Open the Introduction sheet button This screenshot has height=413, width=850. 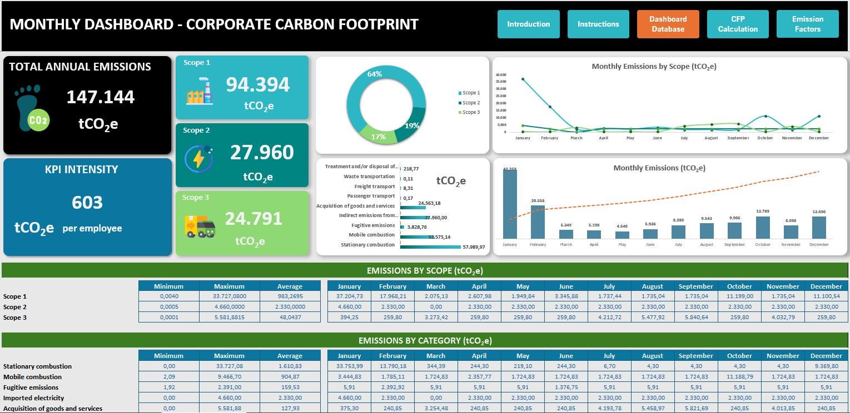tap(528, 24)
